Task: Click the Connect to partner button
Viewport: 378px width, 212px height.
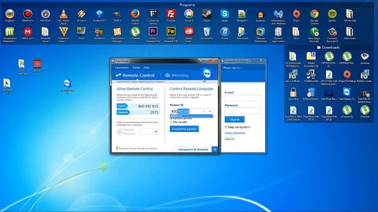Action: coord(184,129)
